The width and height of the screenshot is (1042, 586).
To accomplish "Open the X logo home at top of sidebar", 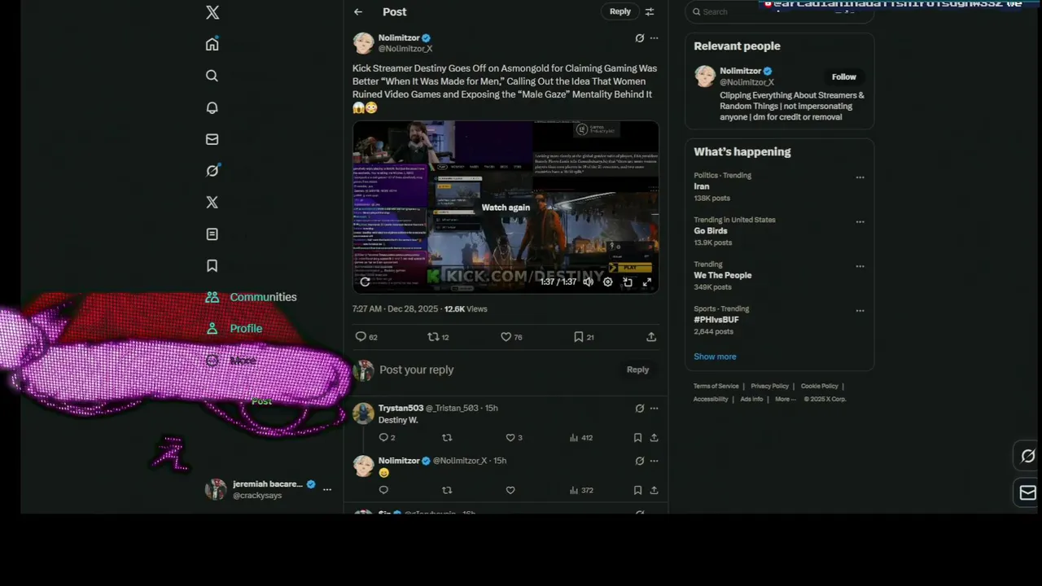I will tap(212, 12).
